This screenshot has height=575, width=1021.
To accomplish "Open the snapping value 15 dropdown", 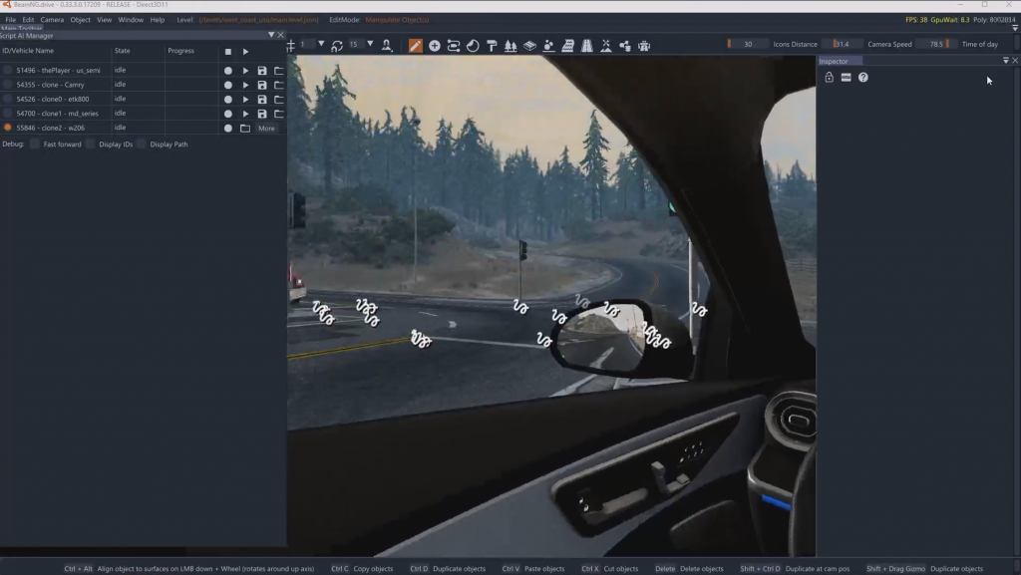I will pos(370,44).
